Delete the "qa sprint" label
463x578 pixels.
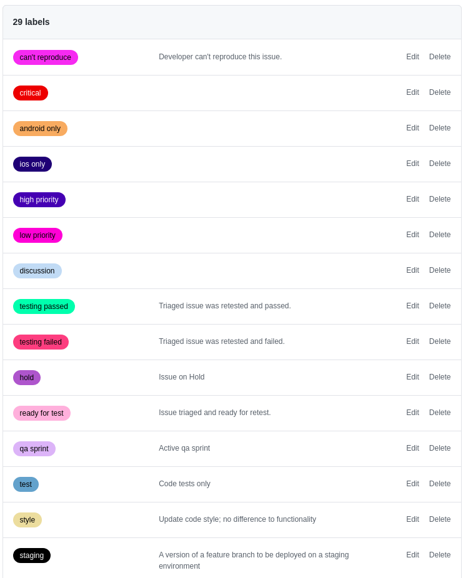point(440,448)
